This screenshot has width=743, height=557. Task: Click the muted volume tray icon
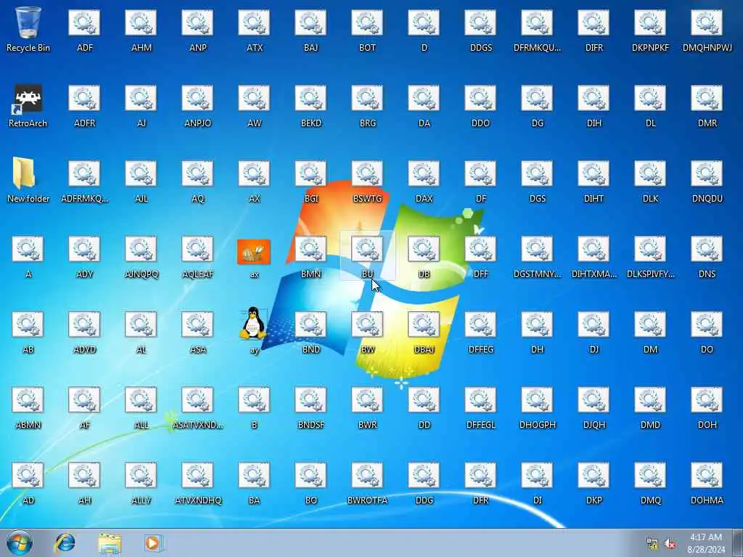pos(670,544)
